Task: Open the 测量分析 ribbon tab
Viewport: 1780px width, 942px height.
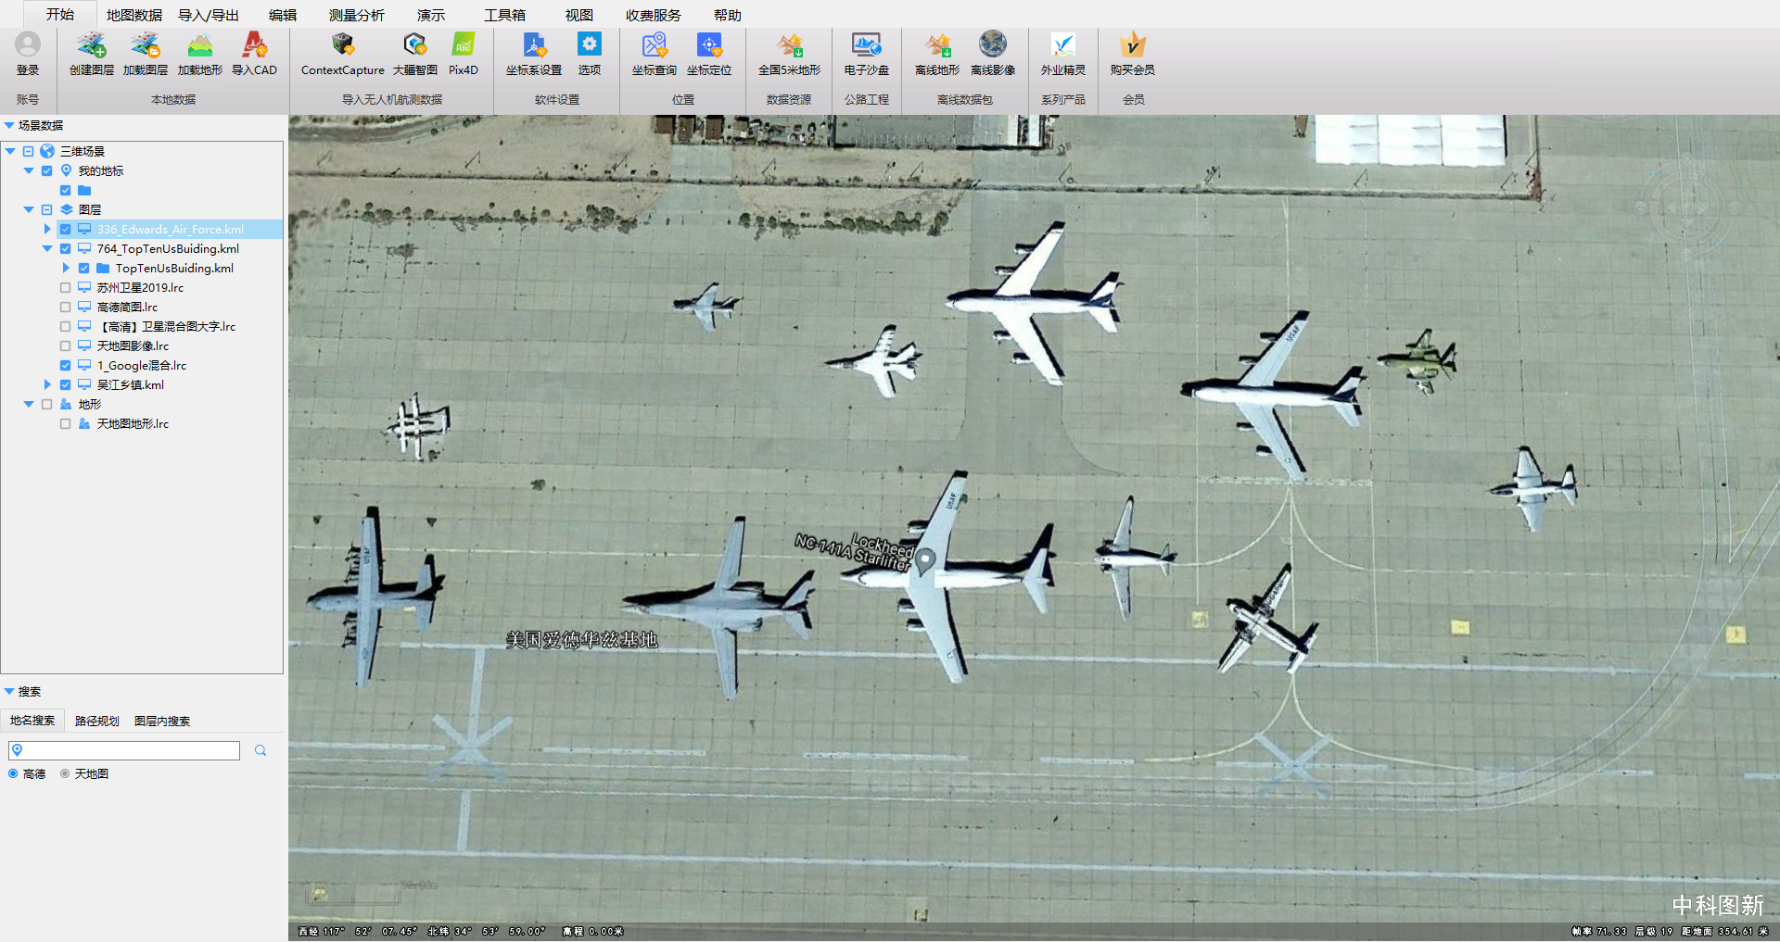Action: [357, 15]
